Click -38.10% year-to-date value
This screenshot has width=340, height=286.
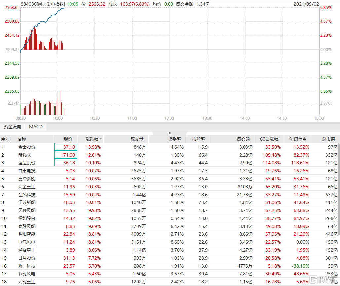coord(301,266)
